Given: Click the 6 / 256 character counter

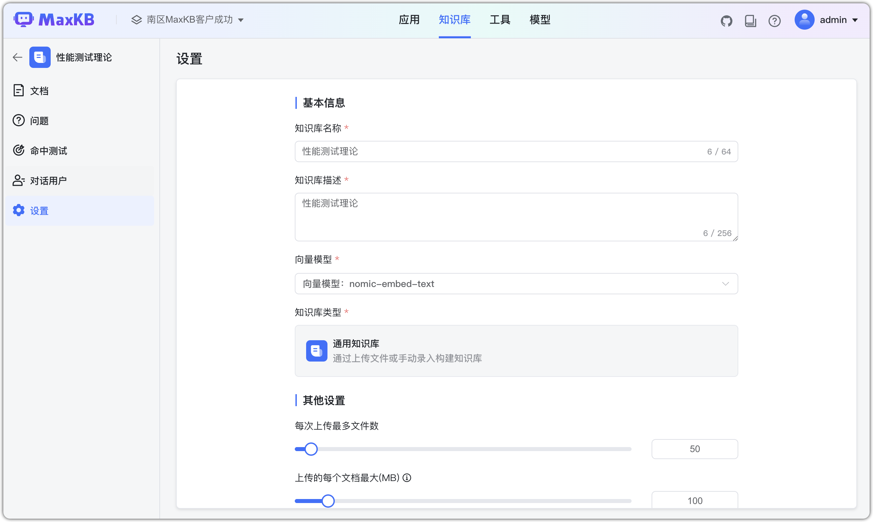Looking at the screenshot, I should [x=717, y=233].
